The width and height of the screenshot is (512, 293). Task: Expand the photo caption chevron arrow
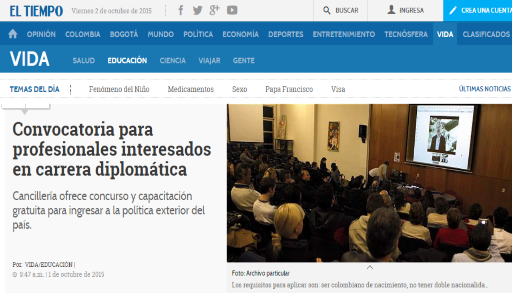[370, 267]
